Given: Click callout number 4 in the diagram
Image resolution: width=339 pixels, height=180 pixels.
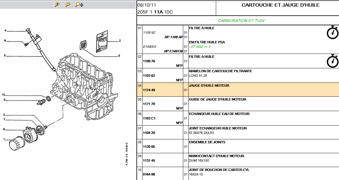Looking at the screenshot, I should coord(5,30).
